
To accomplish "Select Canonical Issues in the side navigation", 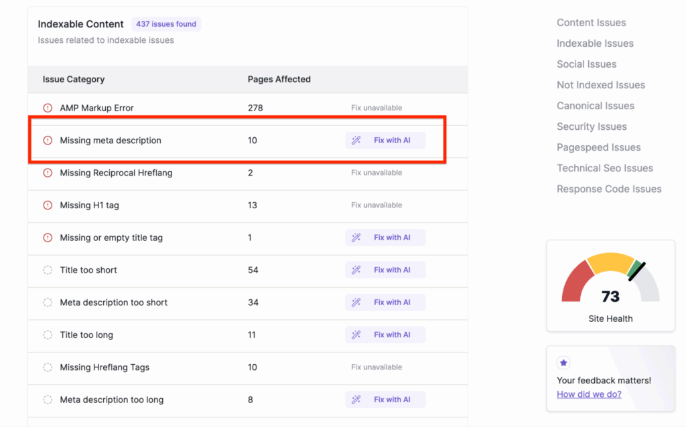I will point(595,106).
